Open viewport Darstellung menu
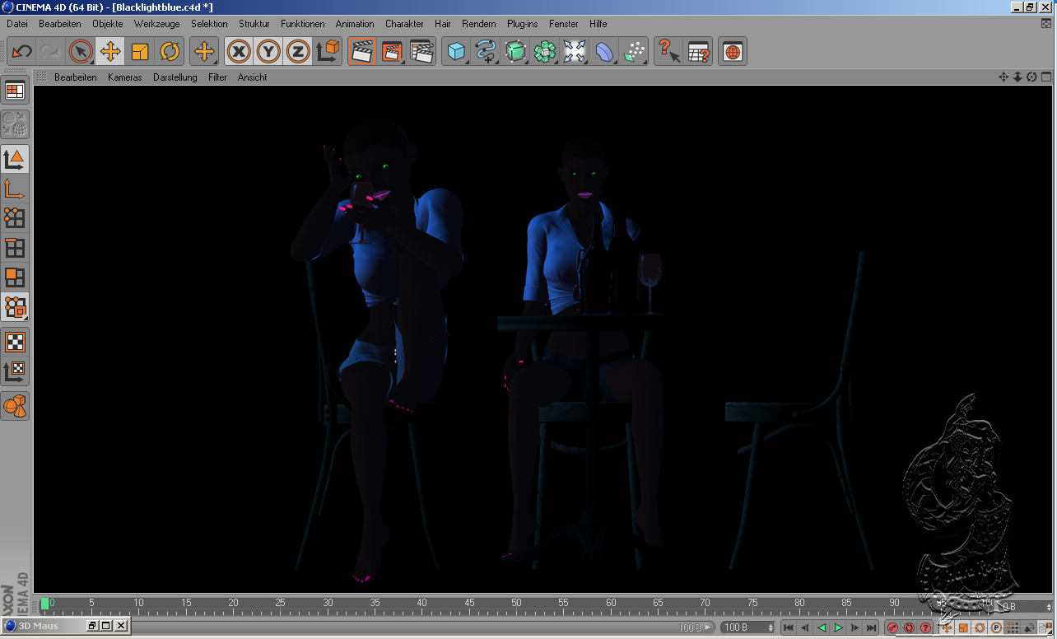Screen dimensions: 1057x639 pyautogui.click(x=175, y=77)
